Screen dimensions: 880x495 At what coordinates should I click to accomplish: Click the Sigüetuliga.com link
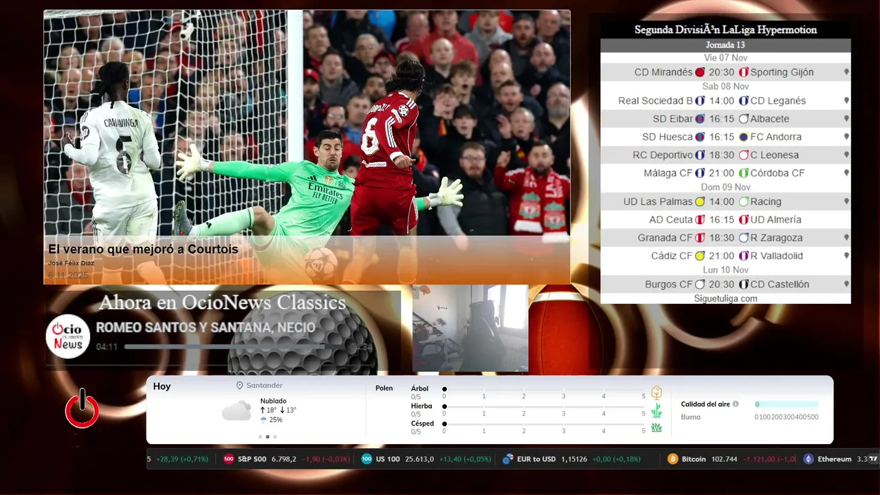[x=725, y=298]
